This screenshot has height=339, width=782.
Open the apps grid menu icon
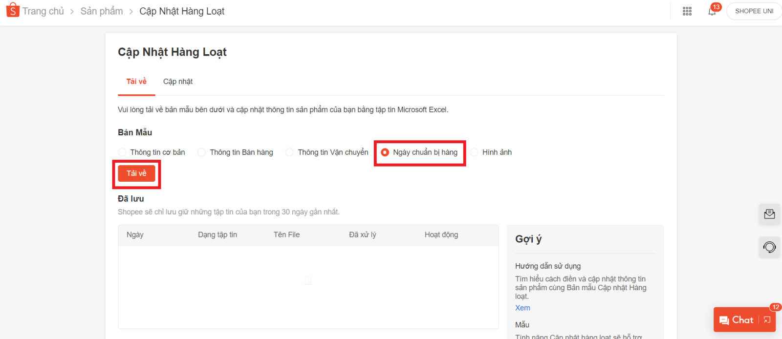click(x=687, y=11)
